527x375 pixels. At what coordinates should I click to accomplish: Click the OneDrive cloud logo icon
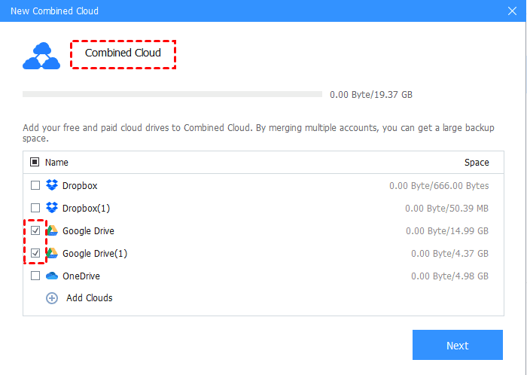point(52,276)
